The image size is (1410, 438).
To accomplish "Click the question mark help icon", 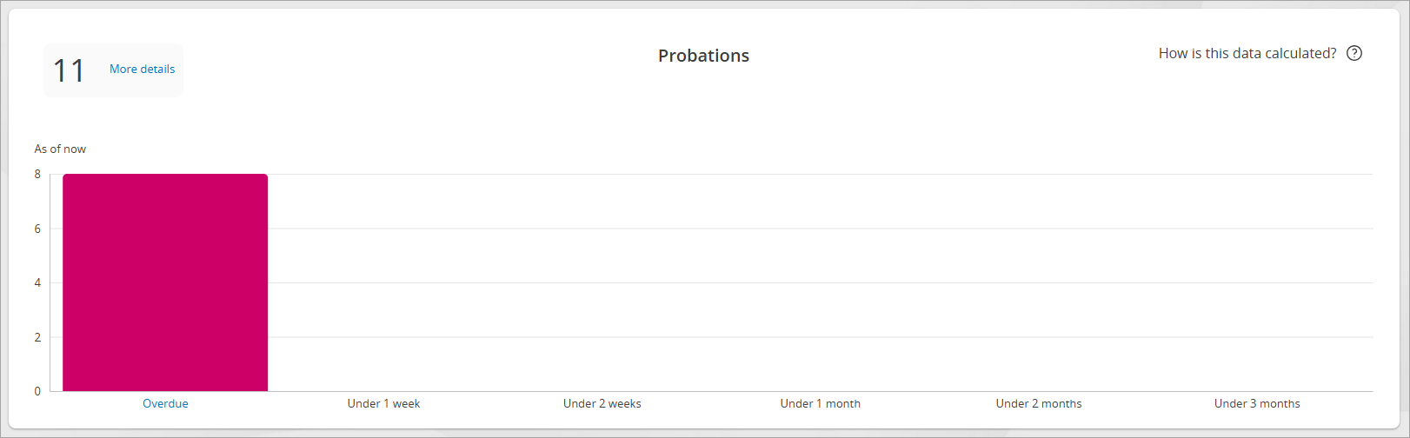I will pos(1353,53).
